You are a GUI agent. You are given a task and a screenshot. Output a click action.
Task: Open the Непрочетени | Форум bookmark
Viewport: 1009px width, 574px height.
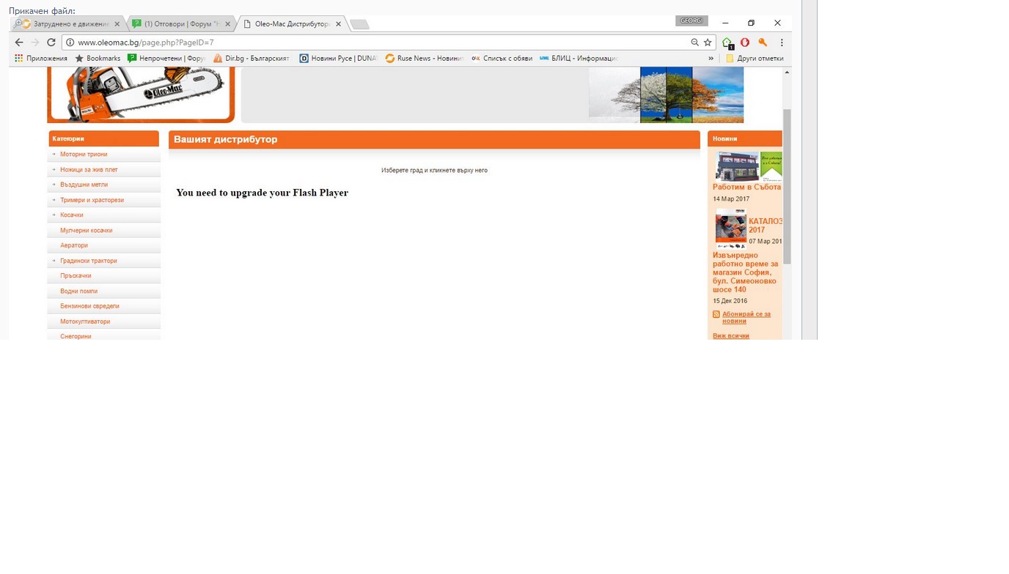tap(166, 59)
